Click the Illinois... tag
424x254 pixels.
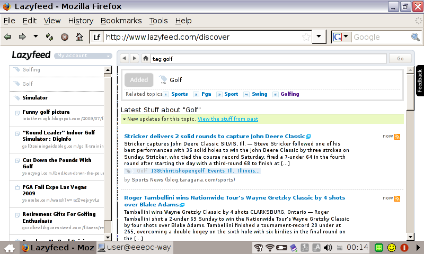point(249,171)
